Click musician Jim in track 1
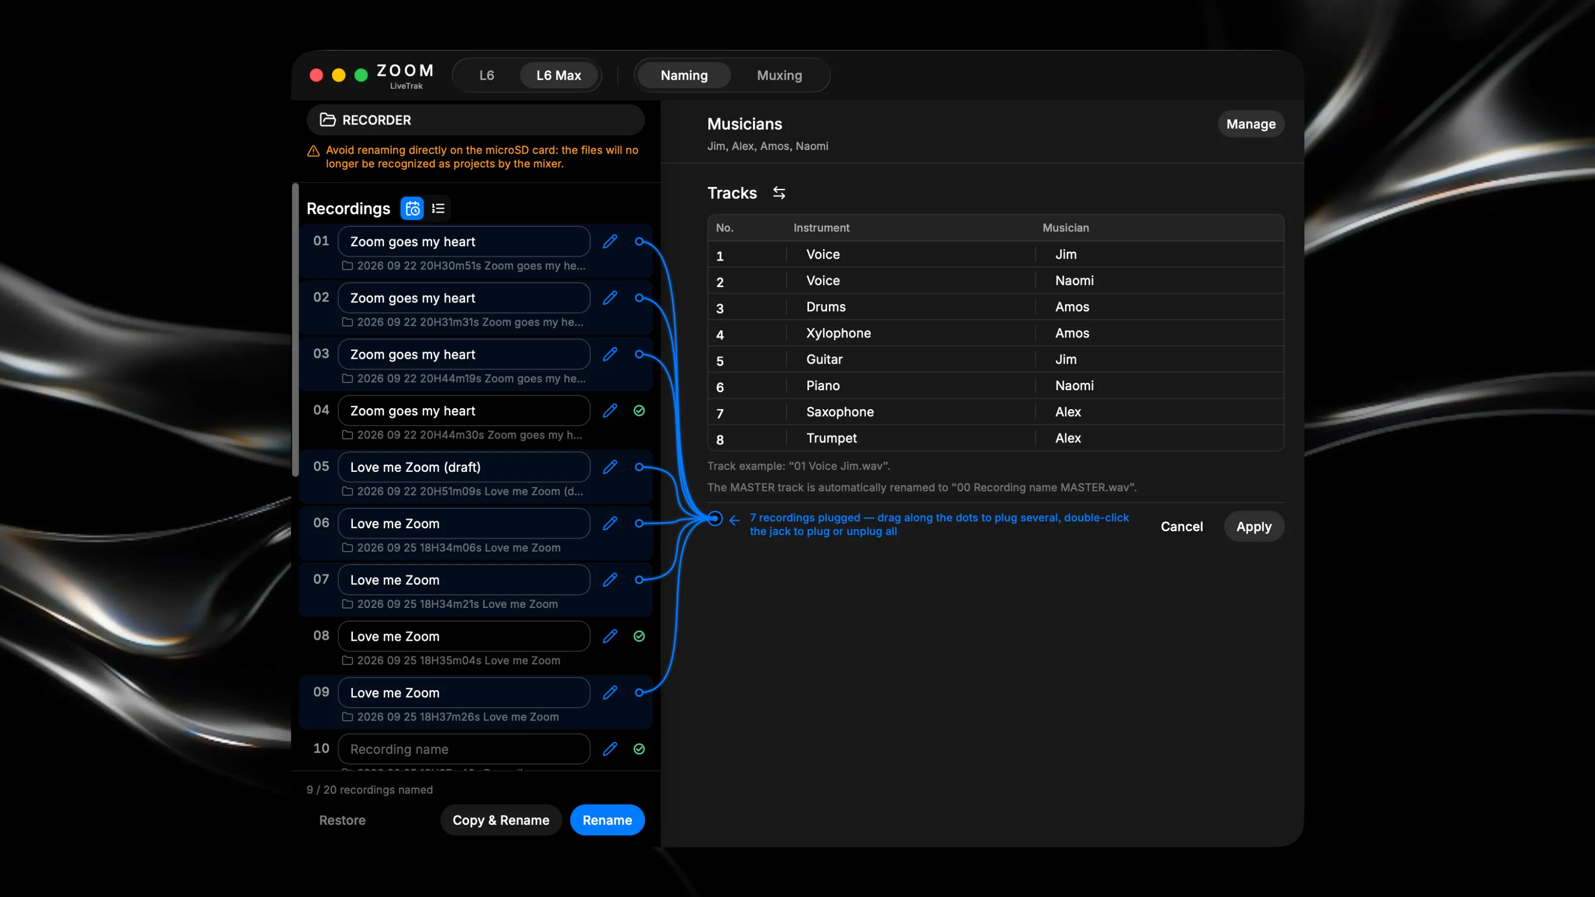Screen dimensions: 1595x897 pyautogui.click(x=1066, y=255)
